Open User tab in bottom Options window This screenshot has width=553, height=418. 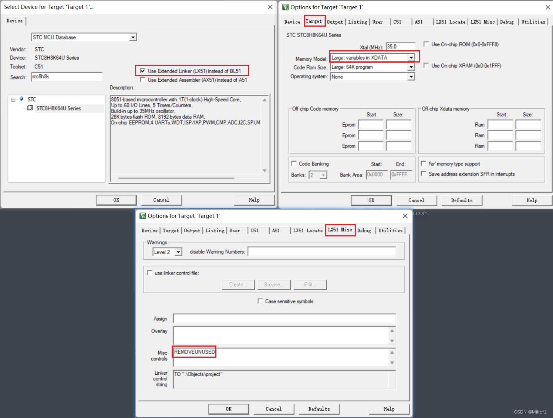coord(235,231)
